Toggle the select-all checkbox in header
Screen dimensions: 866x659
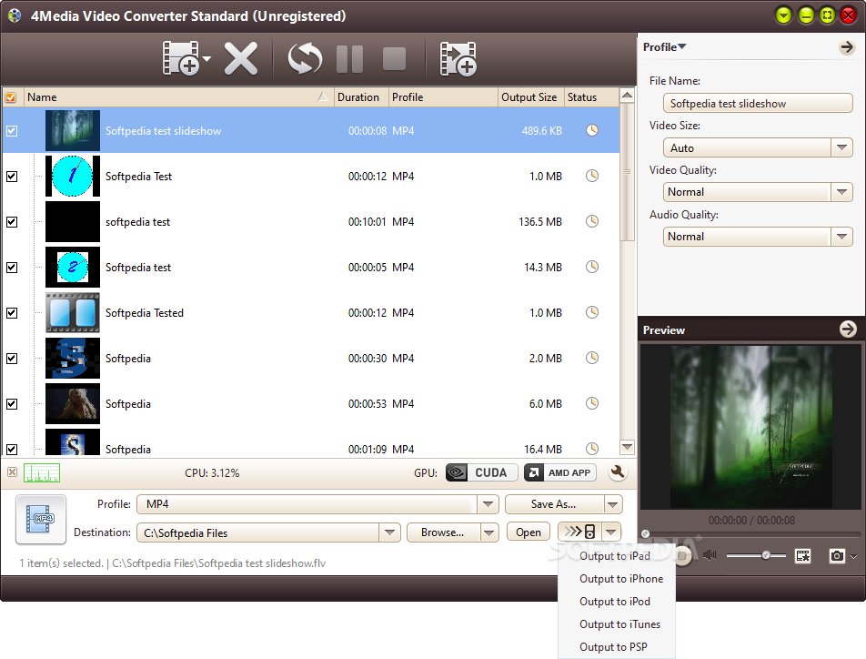[x=11, y=97]
